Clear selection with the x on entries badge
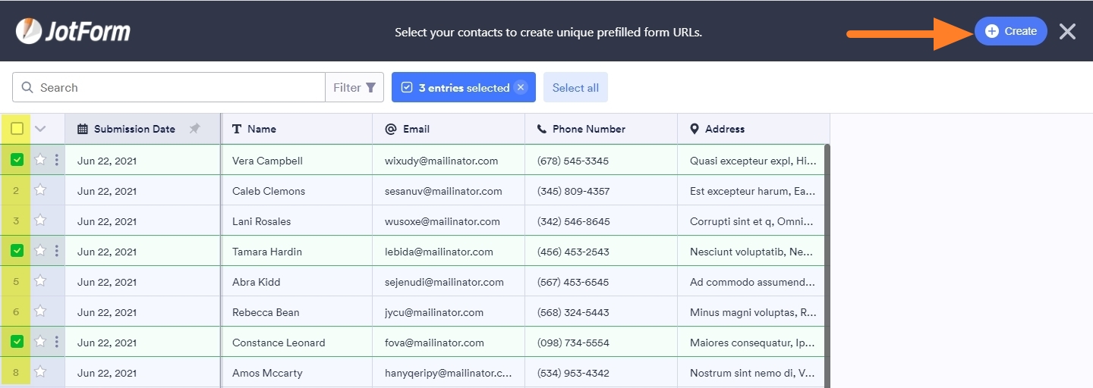1093x388 pixels. click(x=520, y=87)
